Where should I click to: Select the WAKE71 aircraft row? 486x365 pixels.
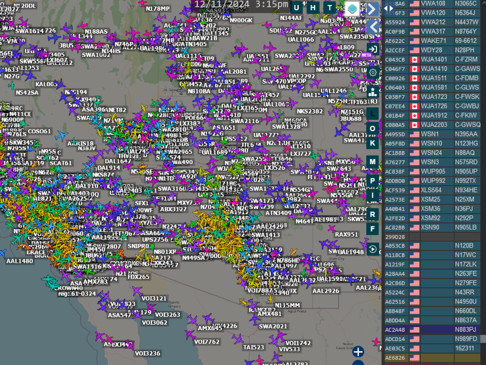432,41
